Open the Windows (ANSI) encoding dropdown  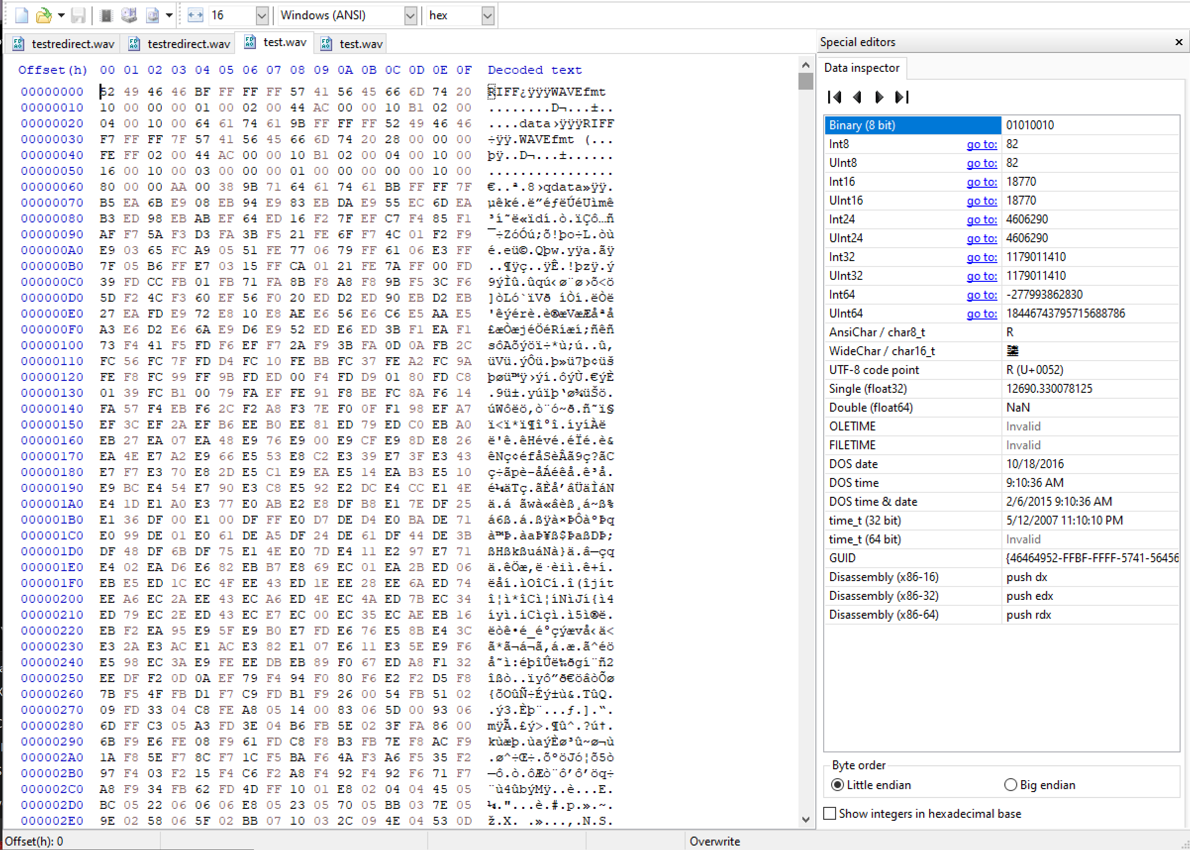[x=411, y=16]
